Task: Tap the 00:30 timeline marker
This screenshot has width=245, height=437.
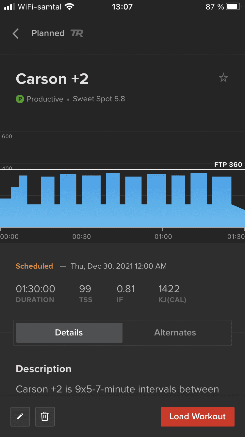Action: click(81, 237)
